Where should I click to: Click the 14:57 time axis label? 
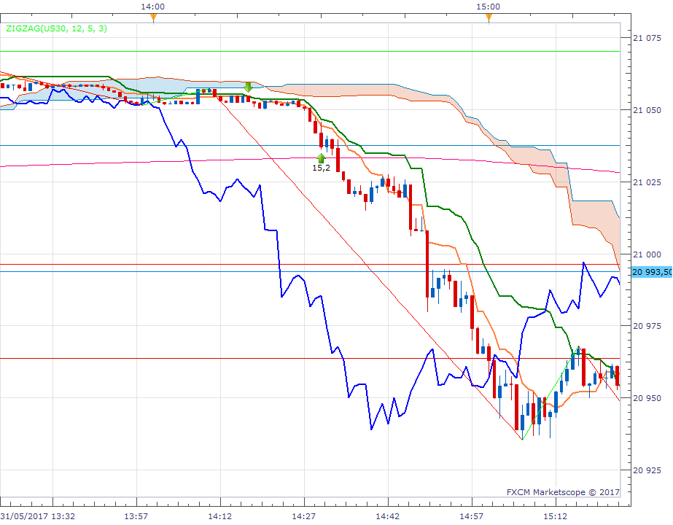coord(471,516)
